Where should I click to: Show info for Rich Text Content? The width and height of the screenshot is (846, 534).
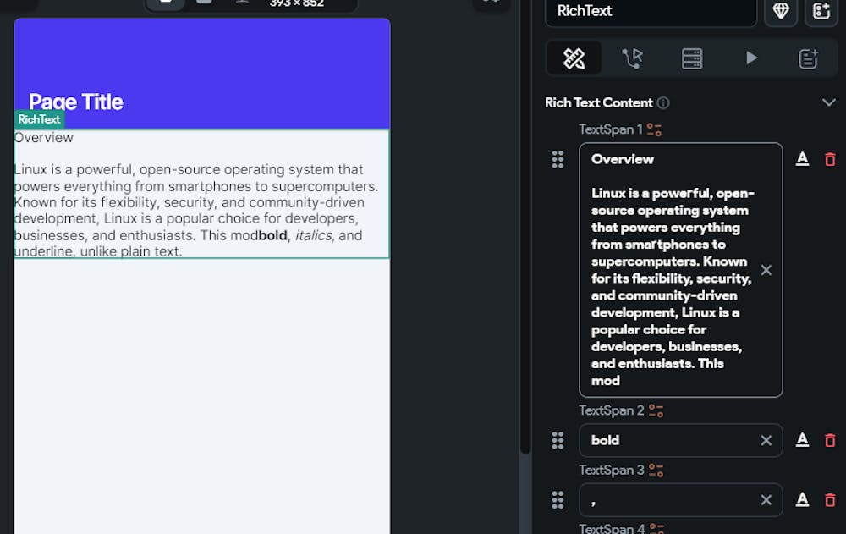[663, 102]
